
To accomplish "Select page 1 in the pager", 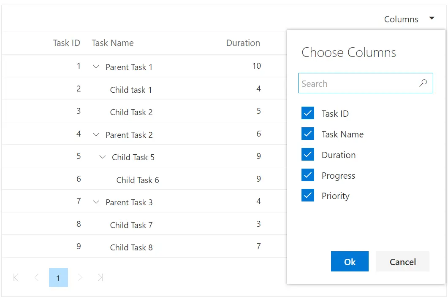I will 58,277.
